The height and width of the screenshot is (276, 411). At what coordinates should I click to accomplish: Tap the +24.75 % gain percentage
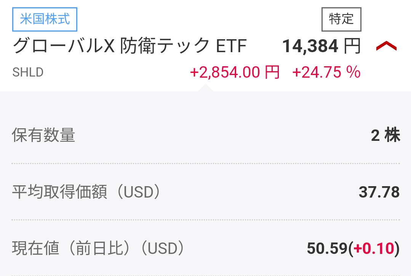(x=326, y=72)
